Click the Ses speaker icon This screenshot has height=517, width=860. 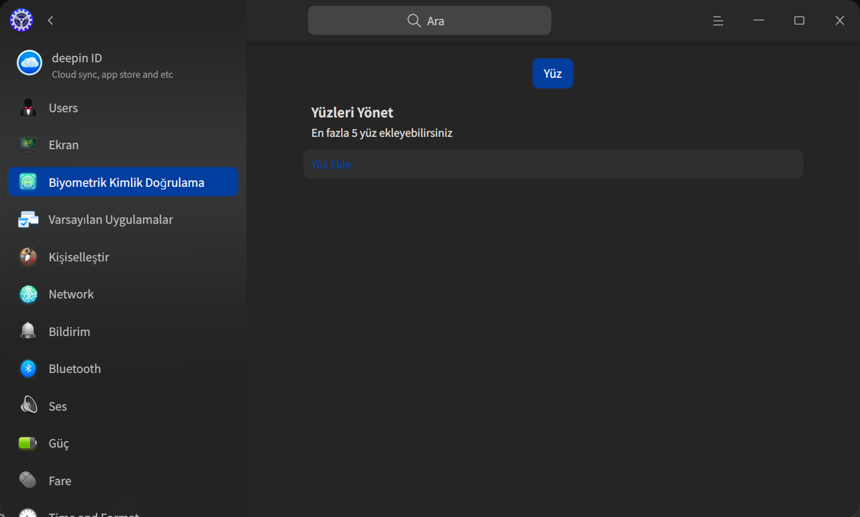pyautogui.click(x=28, y=406)
